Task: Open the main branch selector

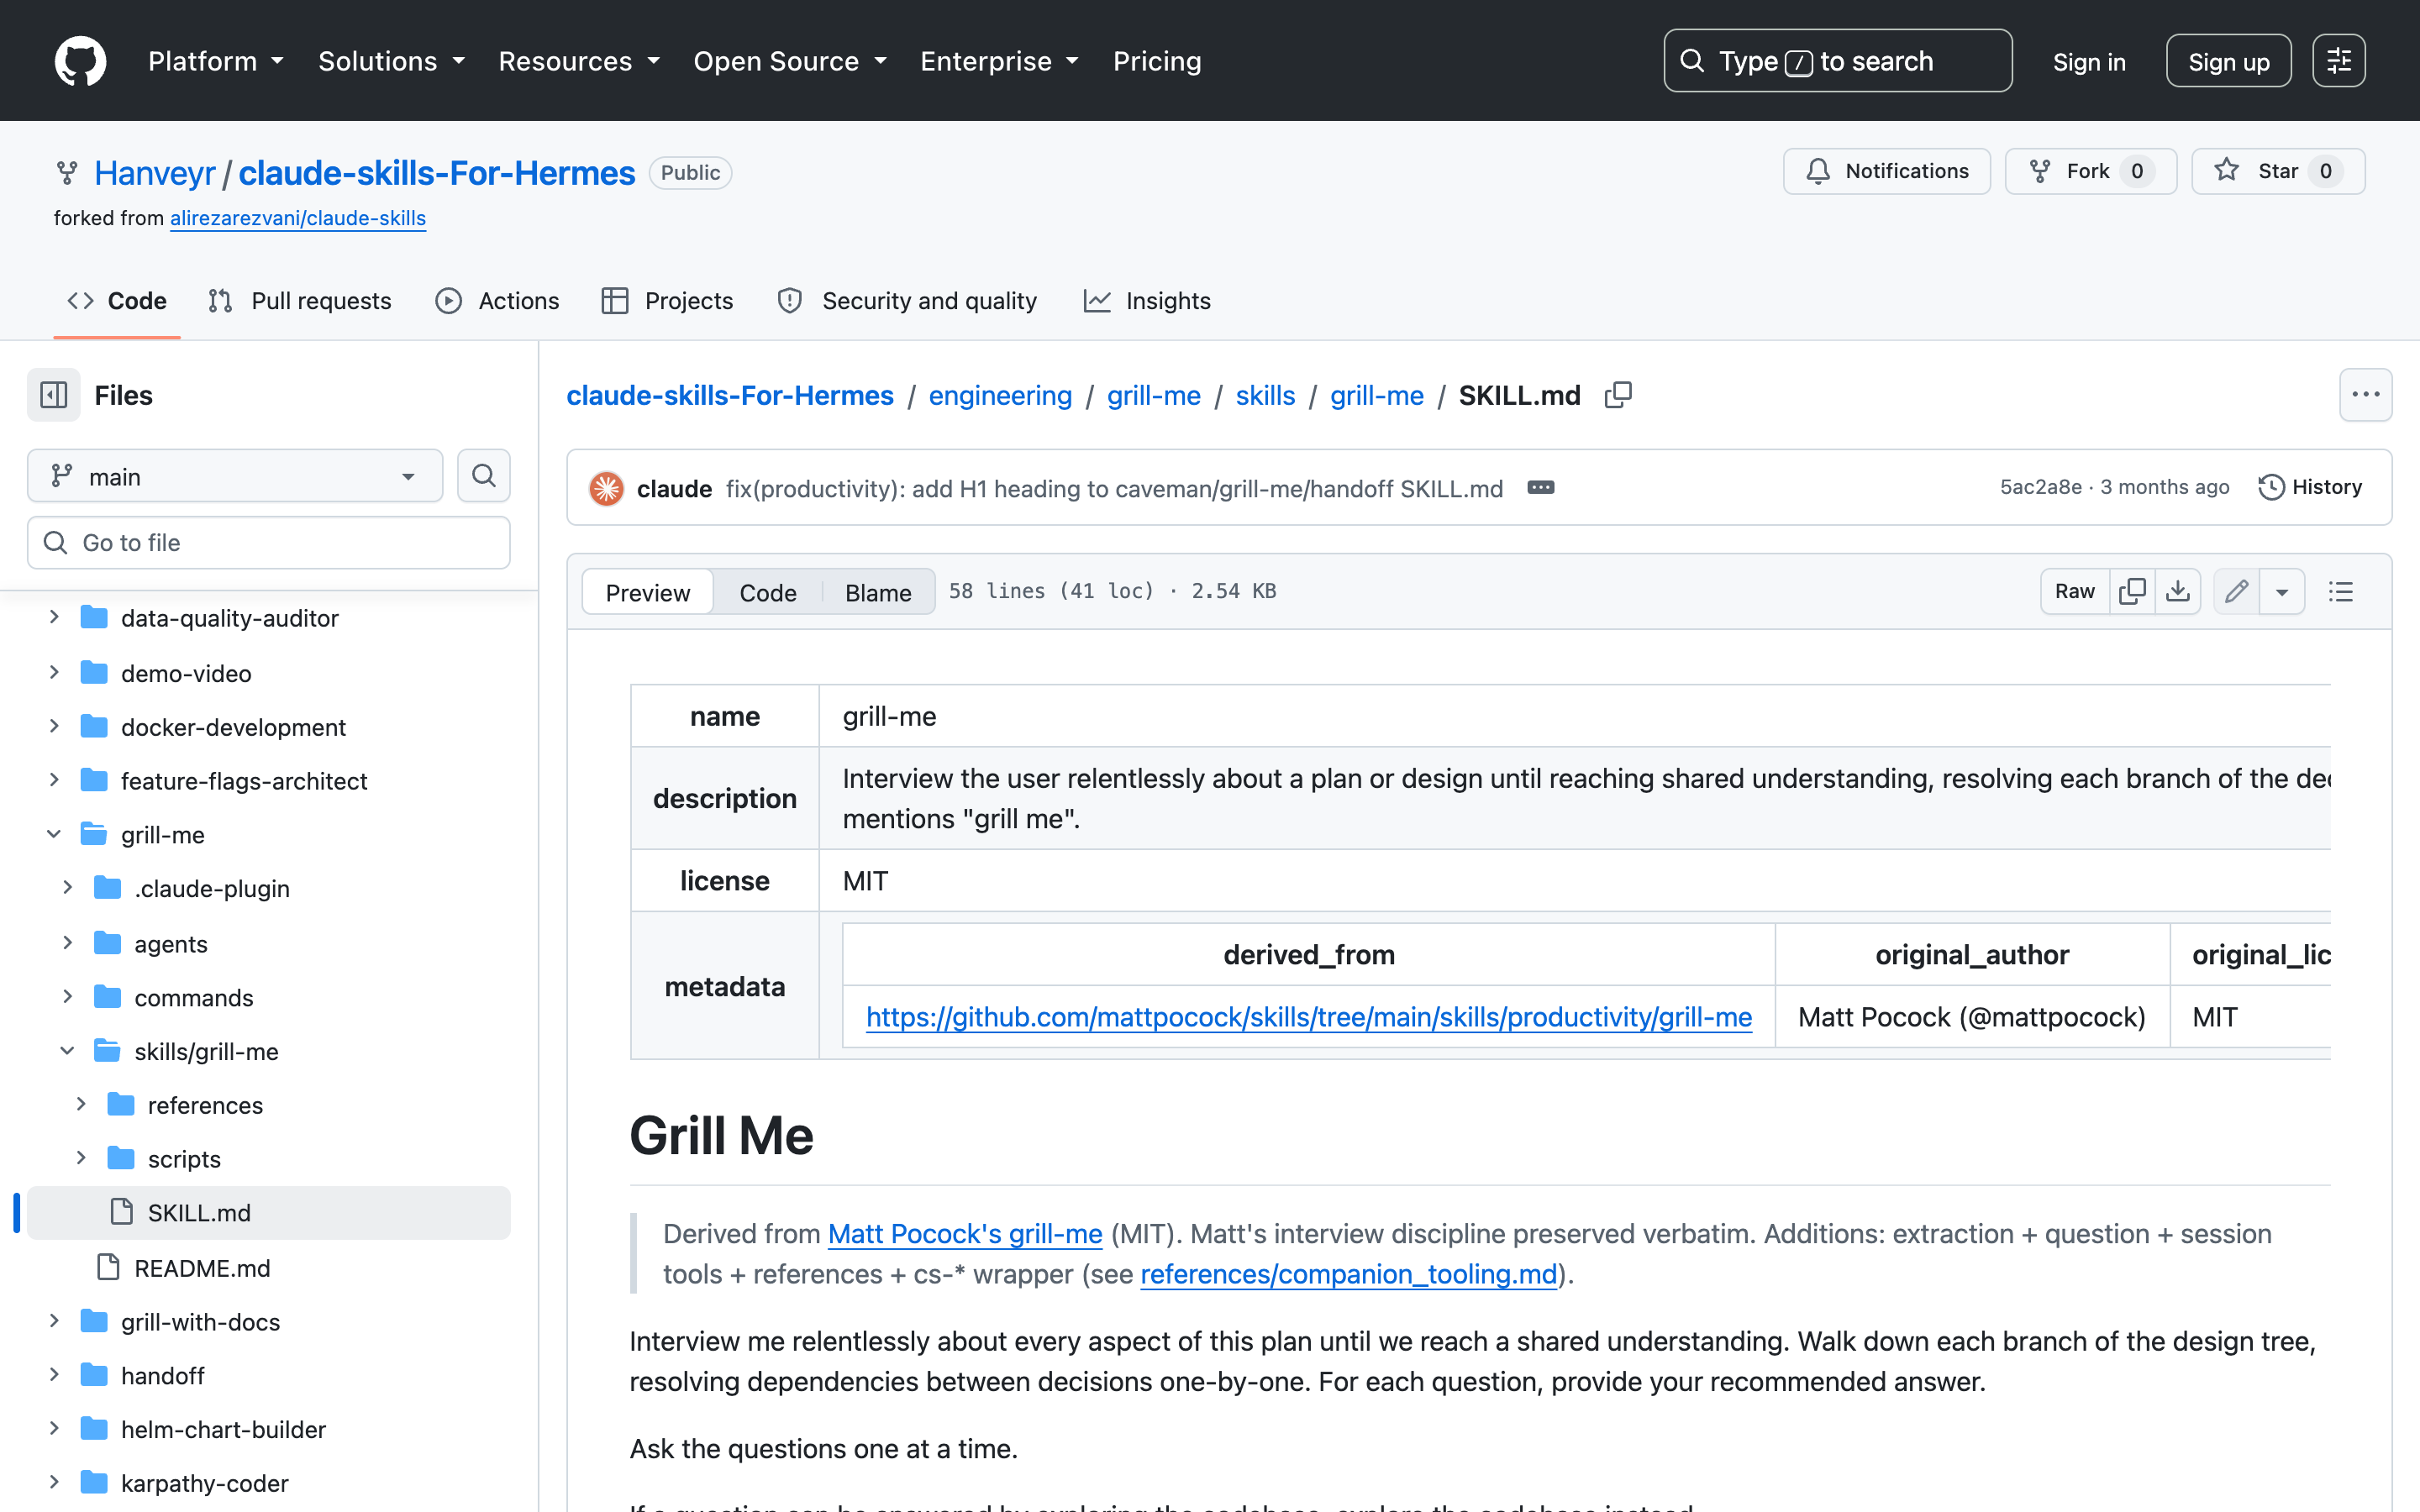Action: (235, 476)
